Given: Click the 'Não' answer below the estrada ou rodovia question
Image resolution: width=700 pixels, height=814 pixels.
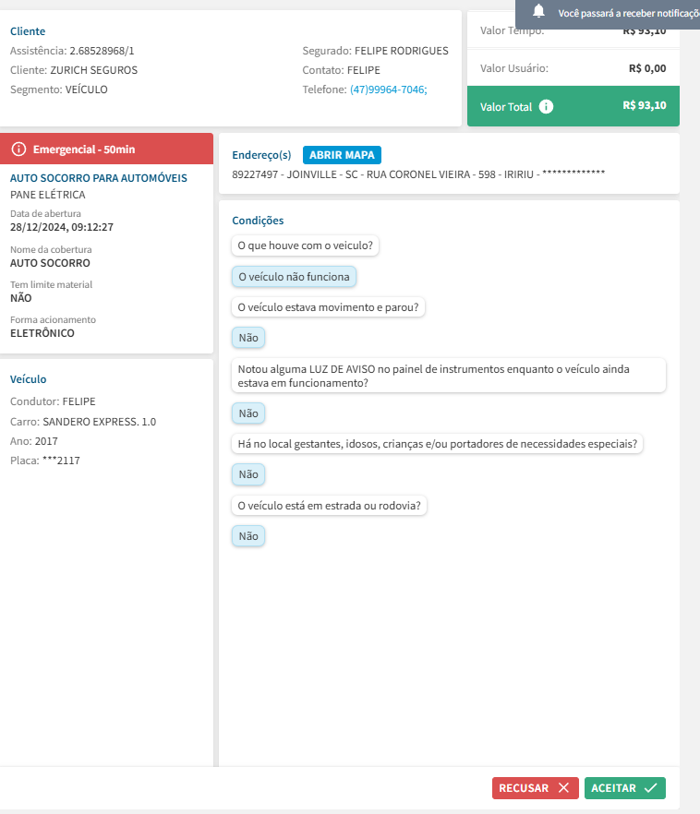Looking at the screenshot, I should pyautogui.click(x=248, y=536).
